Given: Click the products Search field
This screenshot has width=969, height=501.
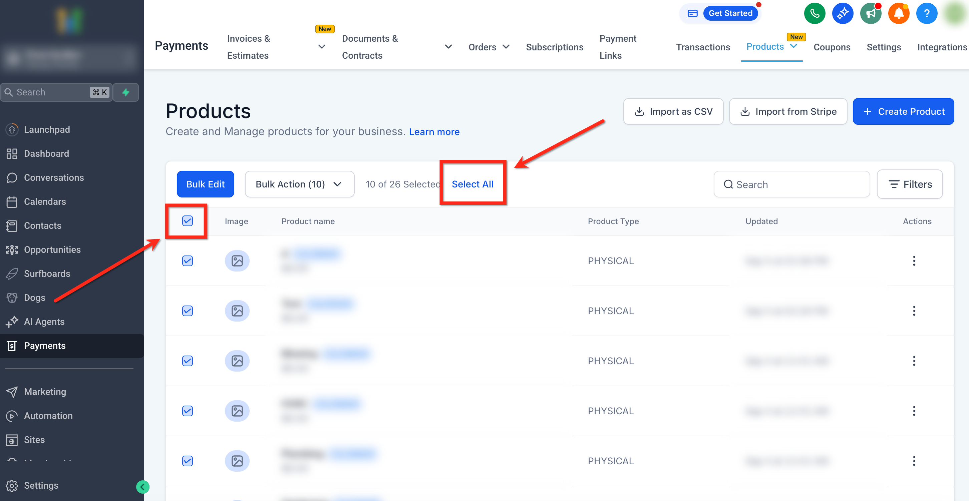Looking at the screenshot, I should 792,184.
